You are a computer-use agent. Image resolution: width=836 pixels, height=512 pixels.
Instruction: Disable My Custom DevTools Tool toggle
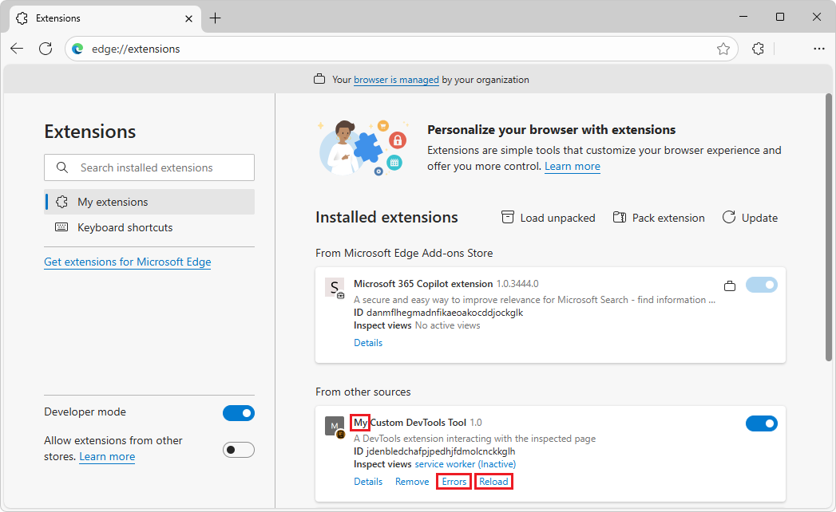click(762, 423)
